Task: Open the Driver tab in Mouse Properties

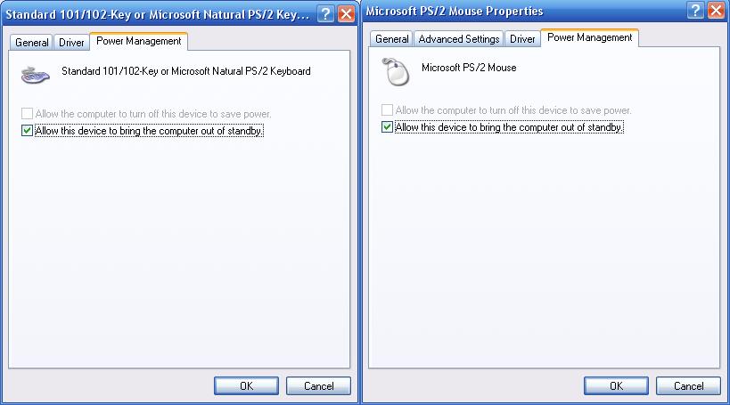Action: click(522, 38)
